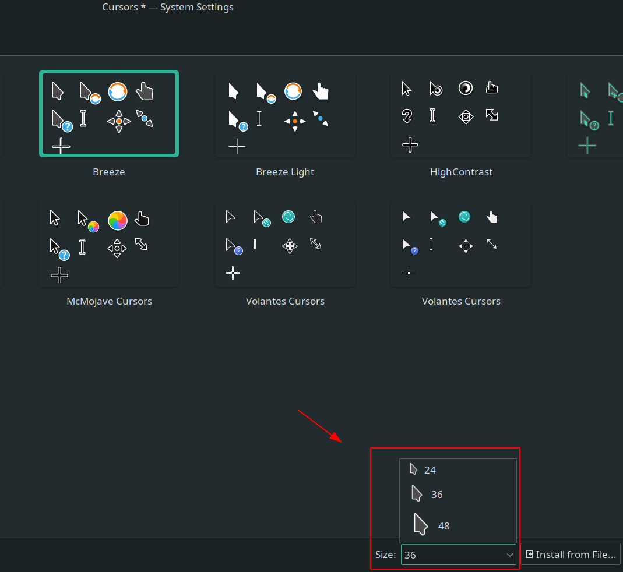Click the busy arrow cursor in Breeze preview
The width and height of the screenshot is (623, 572).
90,93
